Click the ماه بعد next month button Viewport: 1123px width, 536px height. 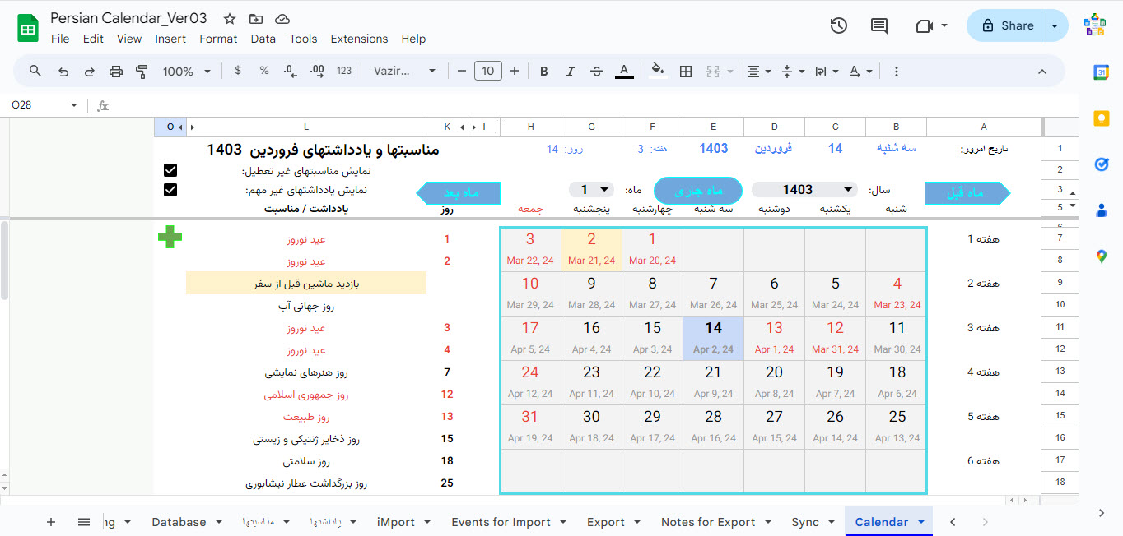(x=459, y=193)
